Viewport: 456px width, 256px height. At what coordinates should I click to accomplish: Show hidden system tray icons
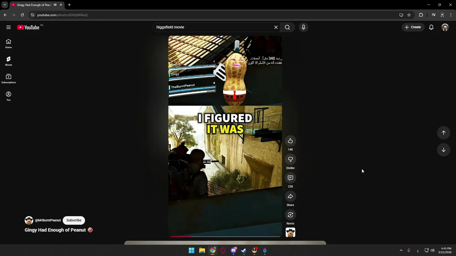[x=401, y=250]
